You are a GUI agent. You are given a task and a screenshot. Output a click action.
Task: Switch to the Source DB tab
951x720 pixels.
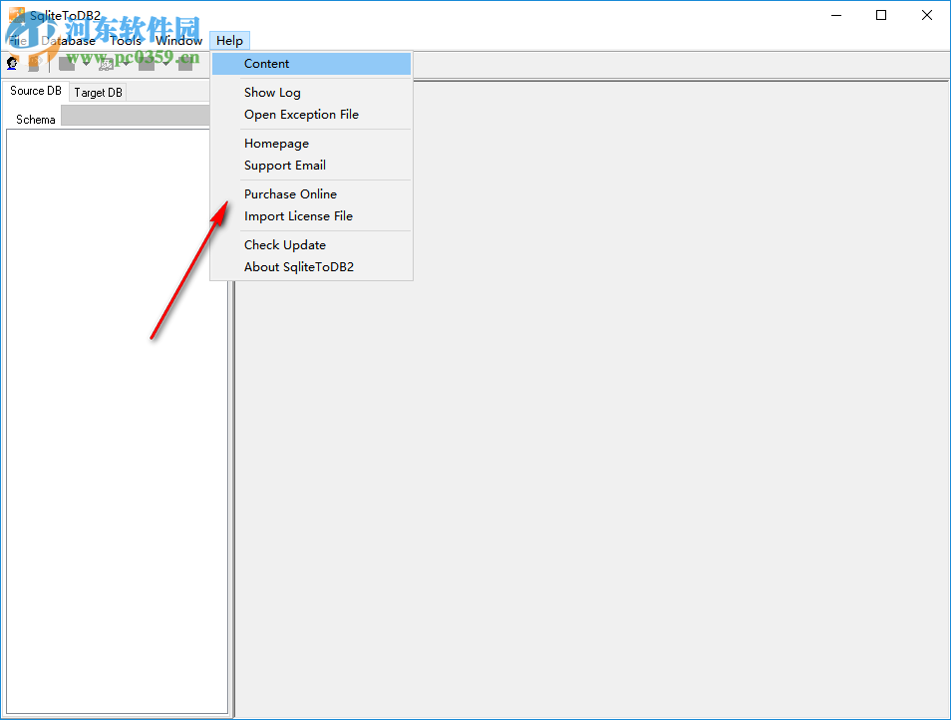[x=36, y=91]
